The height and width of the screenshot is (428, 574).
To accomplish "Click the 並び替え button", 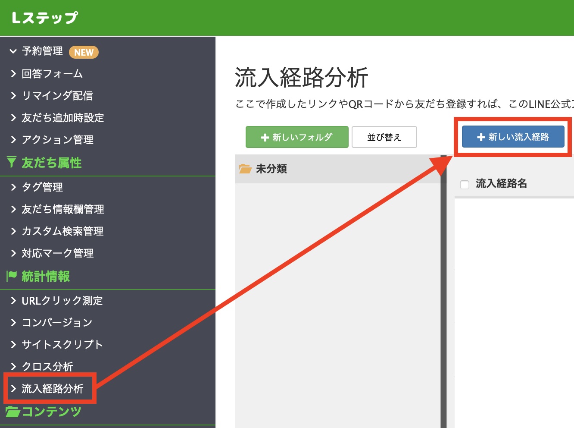I will click(x=384, y=137).
